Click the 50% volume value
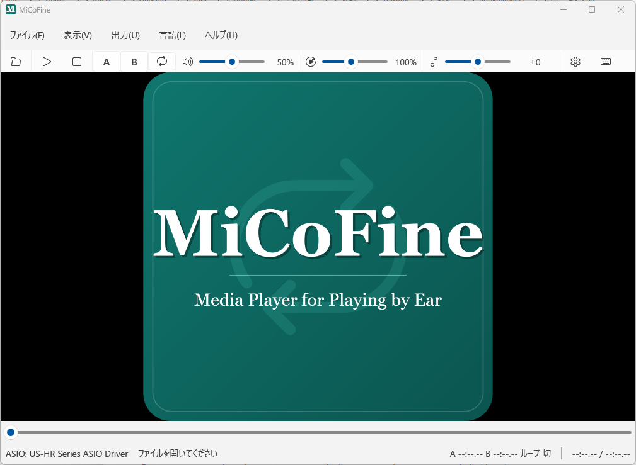 (285, 62)
